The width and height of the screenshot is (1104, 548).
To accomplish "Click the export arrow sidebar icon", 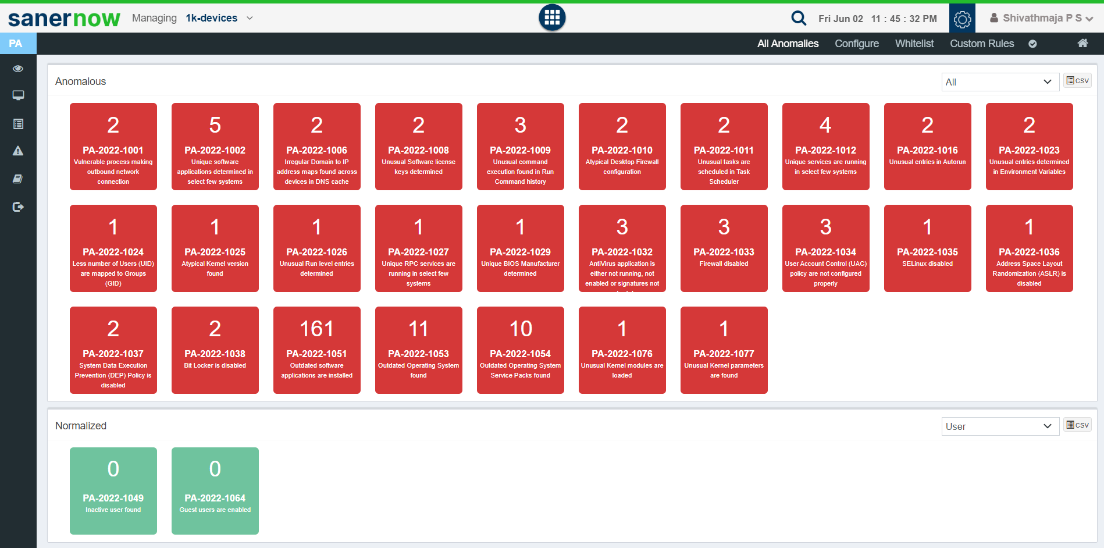I will (18, 207).
